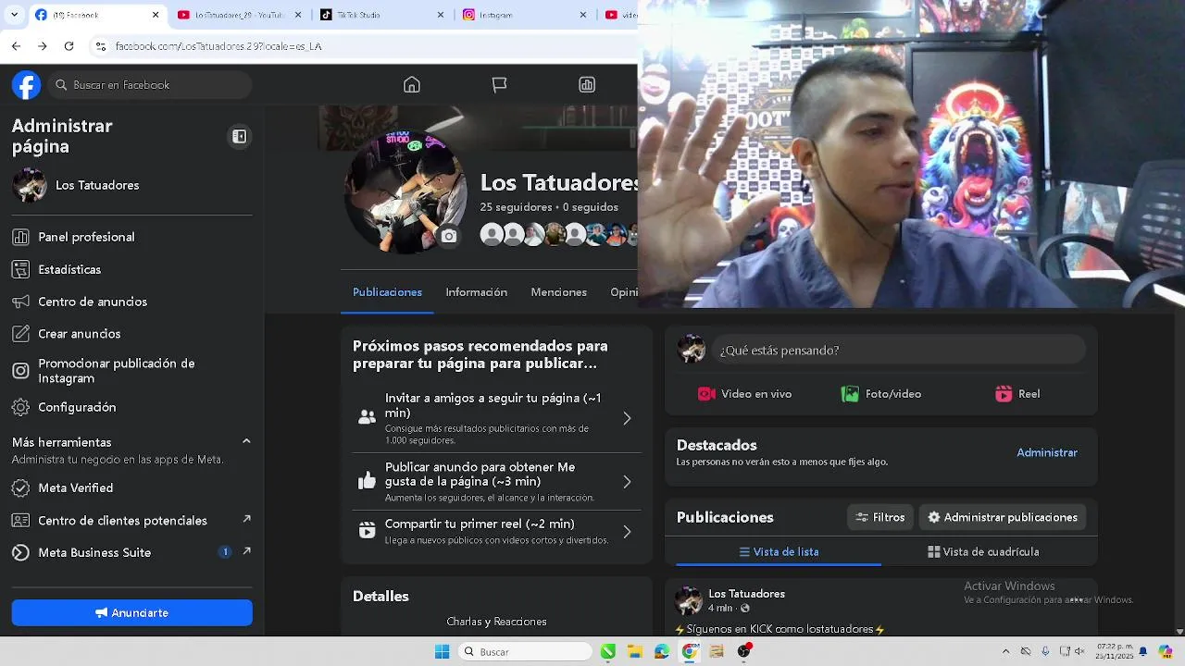Screen dimensions: 1185x666
Task: Click Administrar link in Destacados
Action: tap(1047, 452)
